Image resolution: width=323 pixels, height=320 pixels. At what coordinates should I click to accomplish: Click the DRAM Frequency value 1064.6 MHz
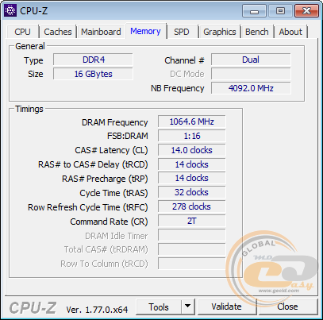tap(192, 121)
